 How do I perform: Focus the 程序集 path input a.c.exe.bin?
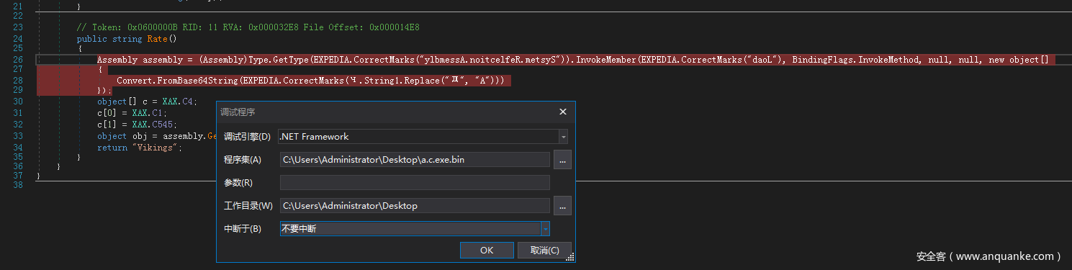[x=415, y=160]
